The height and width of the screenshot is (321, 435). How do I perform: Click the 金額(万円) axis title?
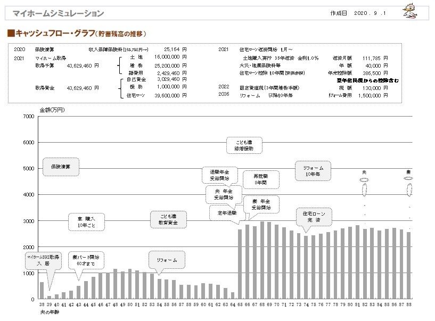[x=52, y=110]
